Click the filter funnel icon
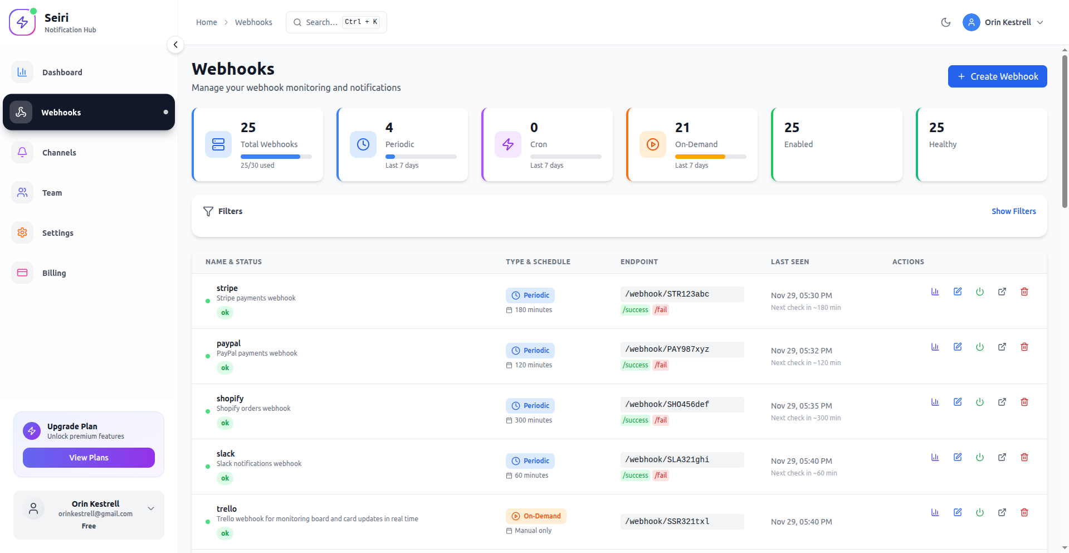1069x553 pixels. (208, 211)
